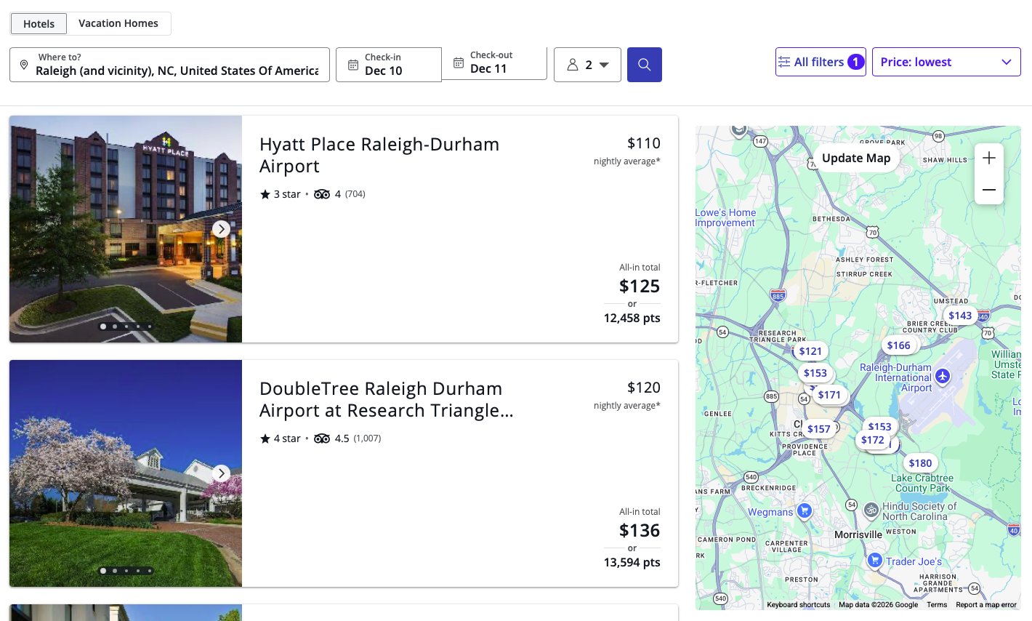Click the Hindu Society temple marker

871,510
